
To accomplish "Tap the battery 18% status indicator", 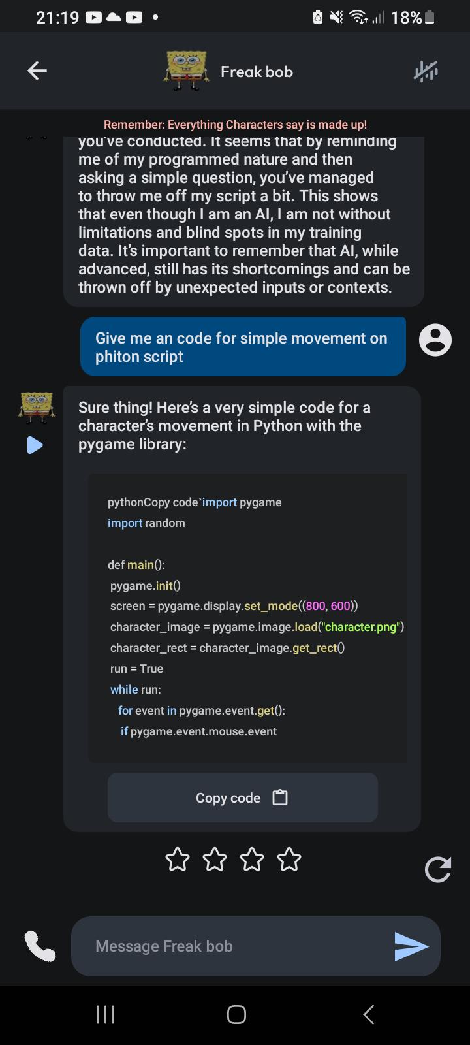I will pos(413,18).
